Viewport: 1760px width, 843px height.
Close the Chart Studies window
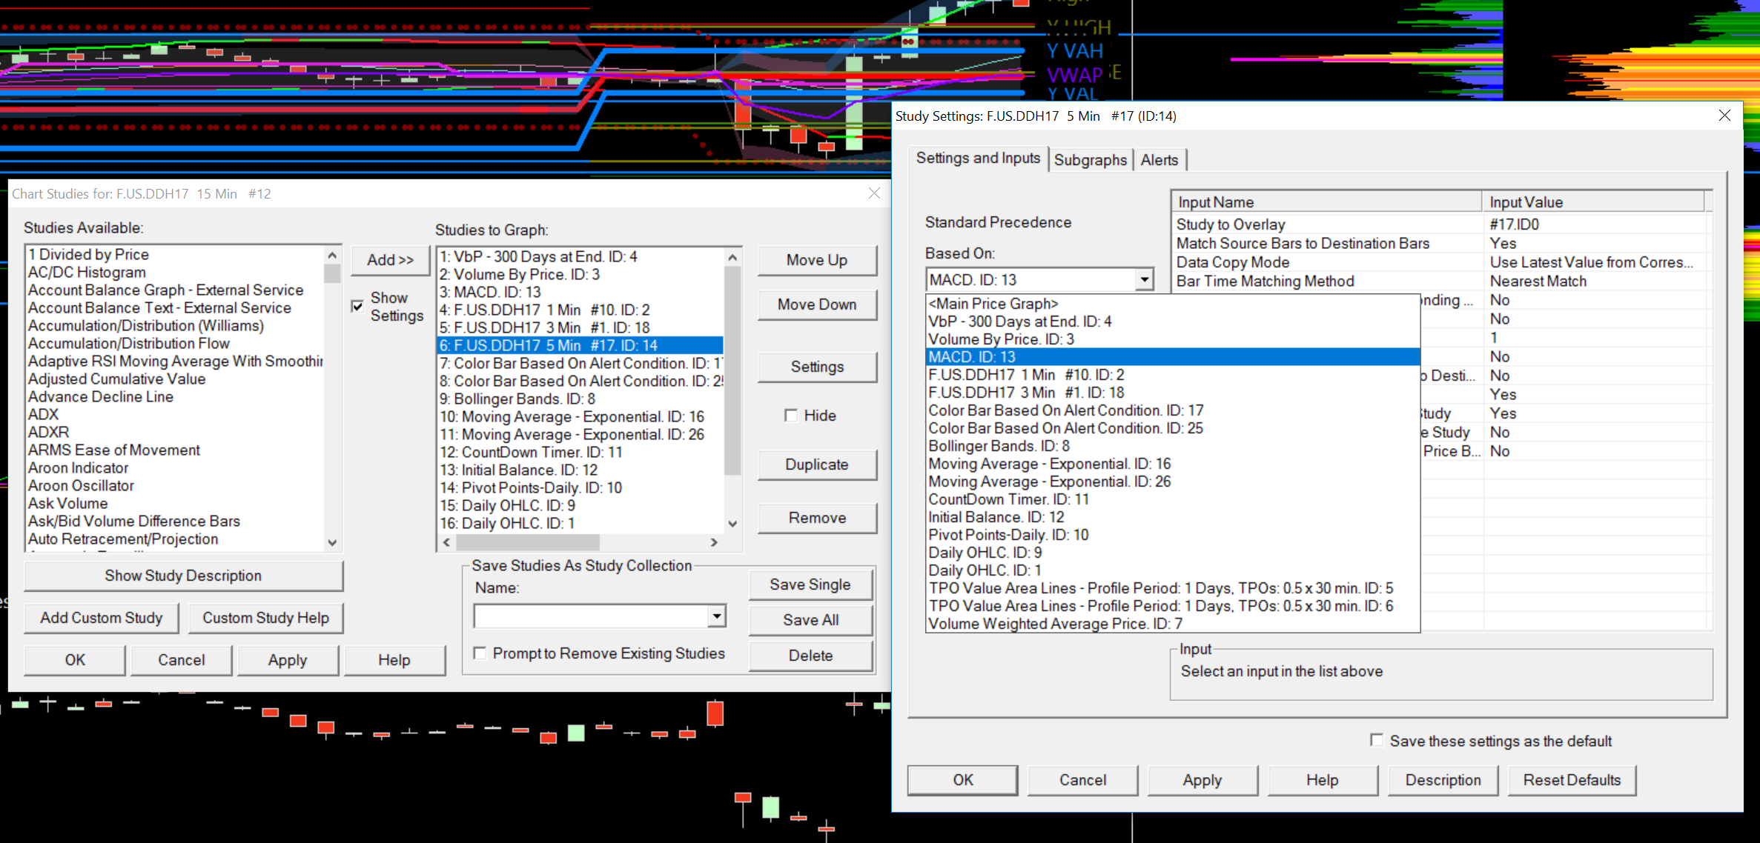pos(874,193)
